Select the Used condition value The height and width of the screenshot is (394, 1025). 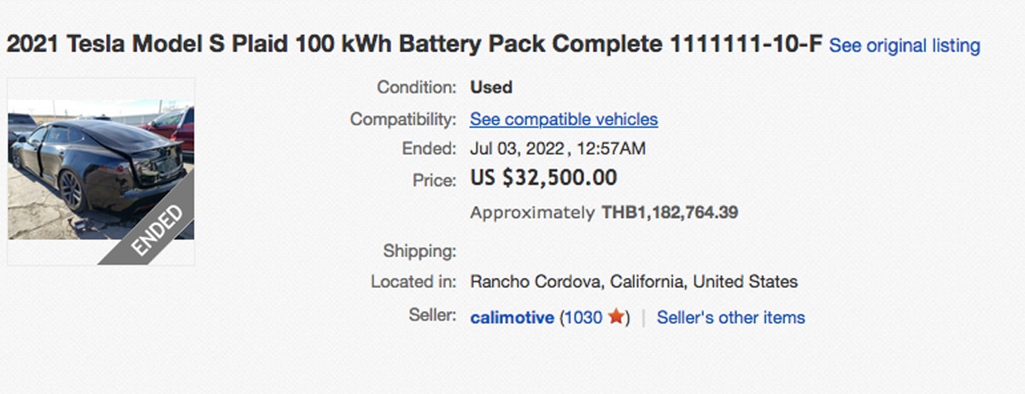coord(491,87)
